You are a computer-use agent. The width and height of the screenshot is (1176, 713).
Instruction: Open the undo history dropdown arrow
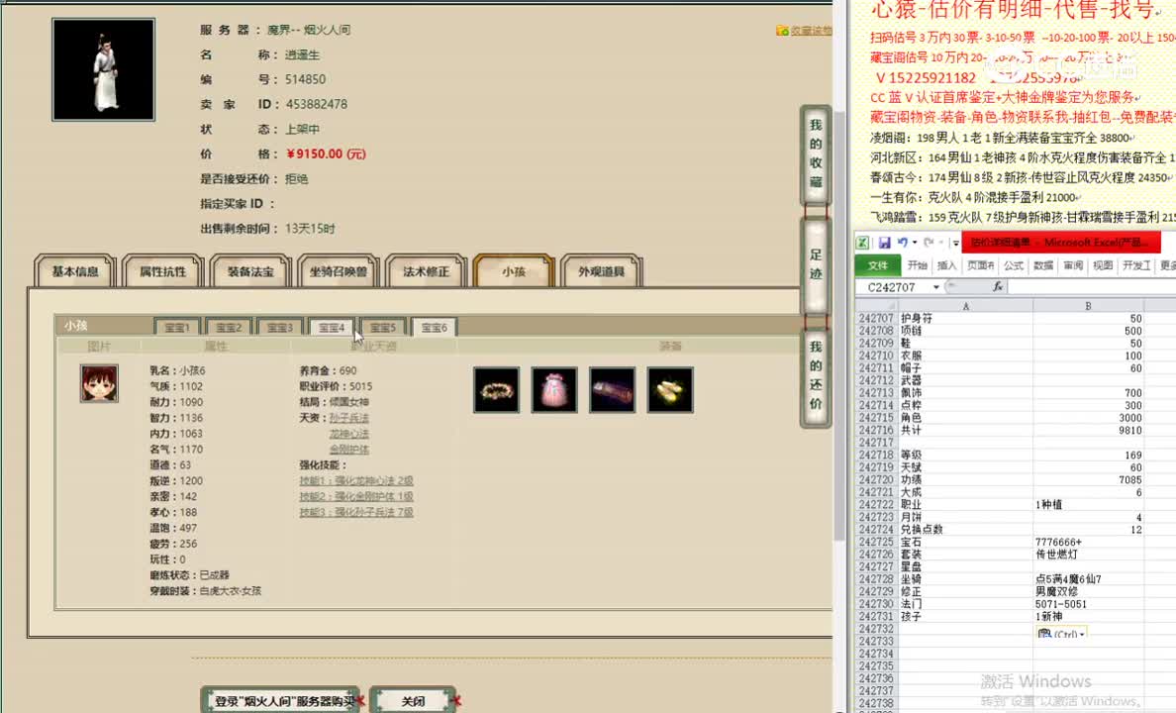pyautogui.click(x=915, y=244)
